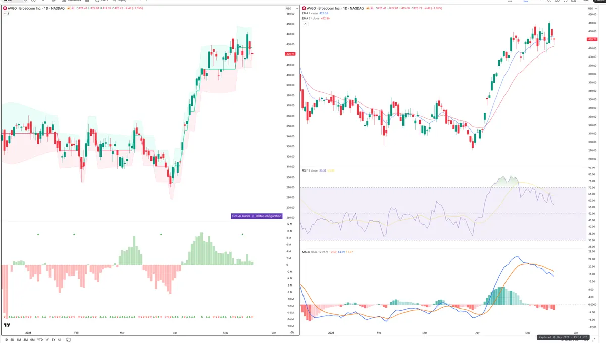606x343 pixels.
Task: Click the Feb label on the left chart time axis
Action: tap(76, 333)
